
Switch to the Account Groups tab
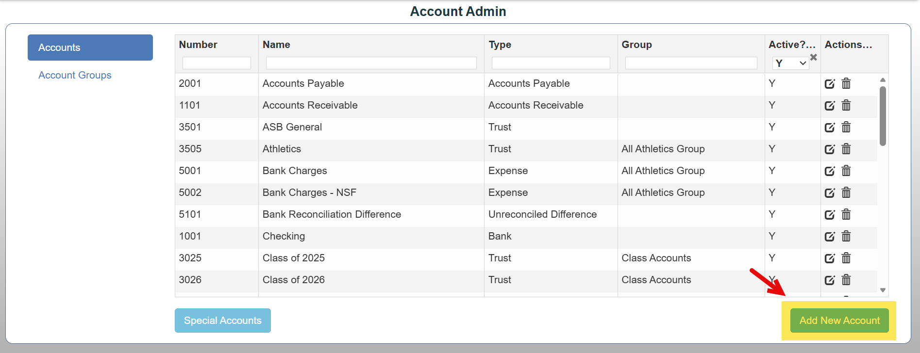pos(75,75)
